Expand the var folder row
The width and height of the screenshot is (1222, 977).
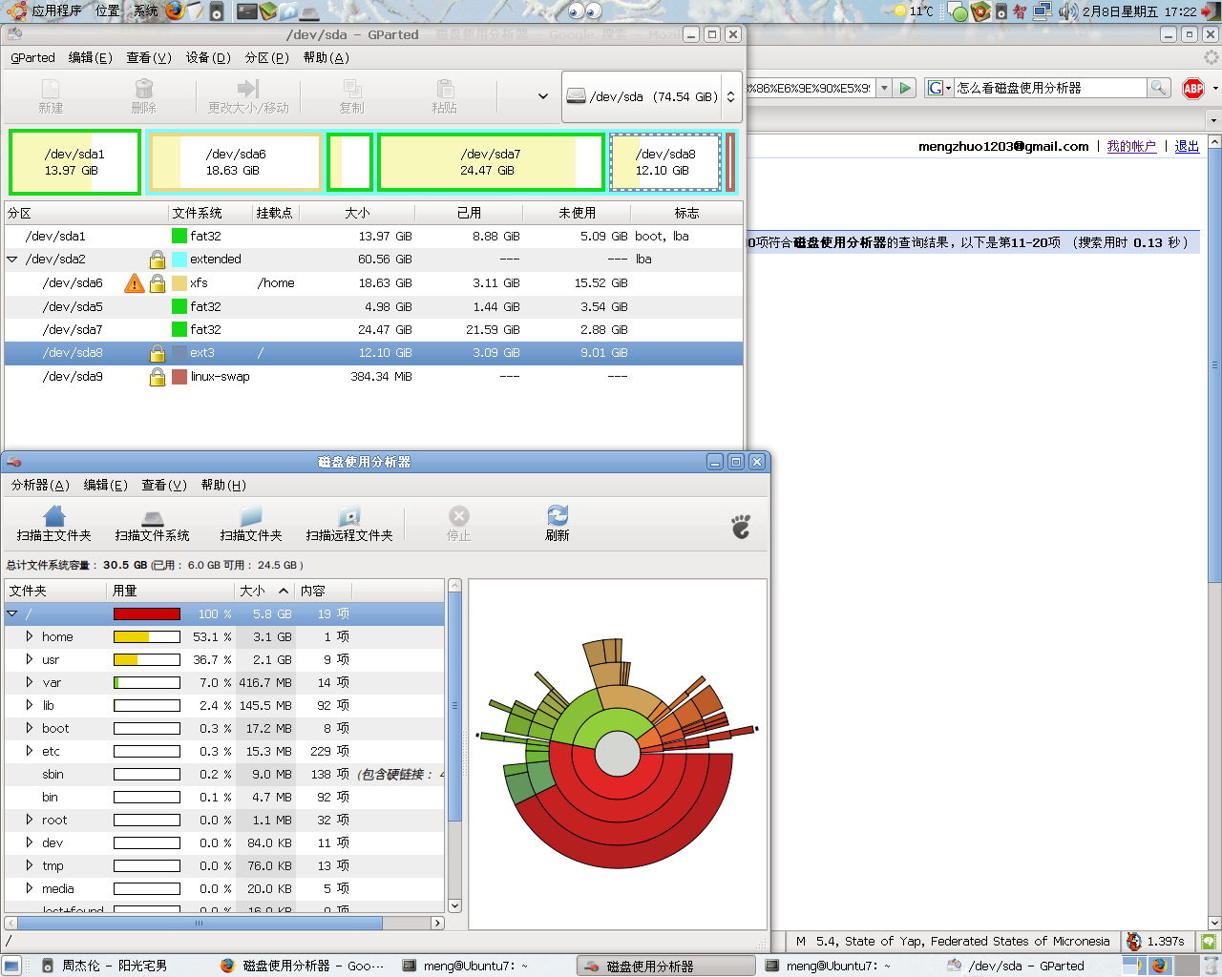tap(30, 682)
